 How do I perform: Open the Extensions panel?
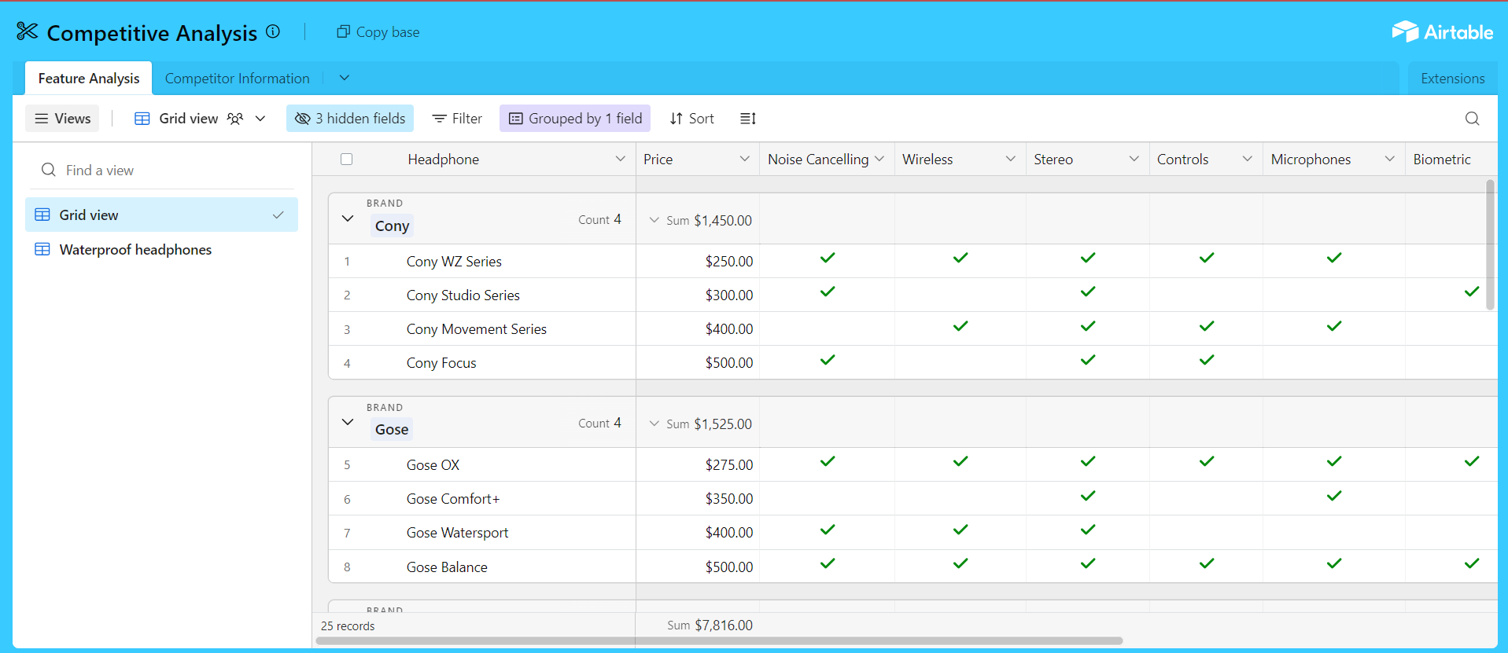1452,79
